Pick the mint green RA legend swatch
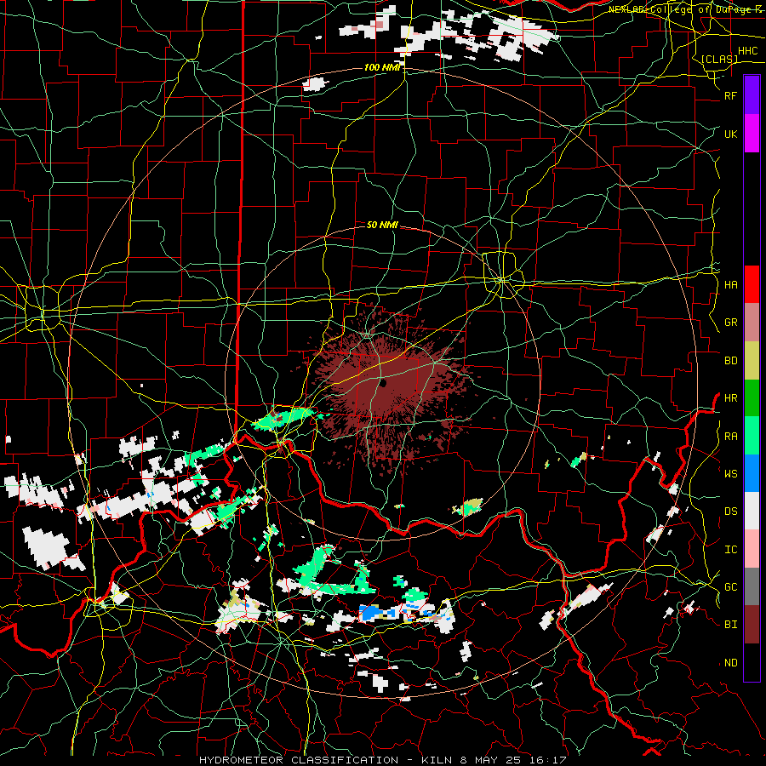Viewport: 766px width, 766px height. point(752,436)
